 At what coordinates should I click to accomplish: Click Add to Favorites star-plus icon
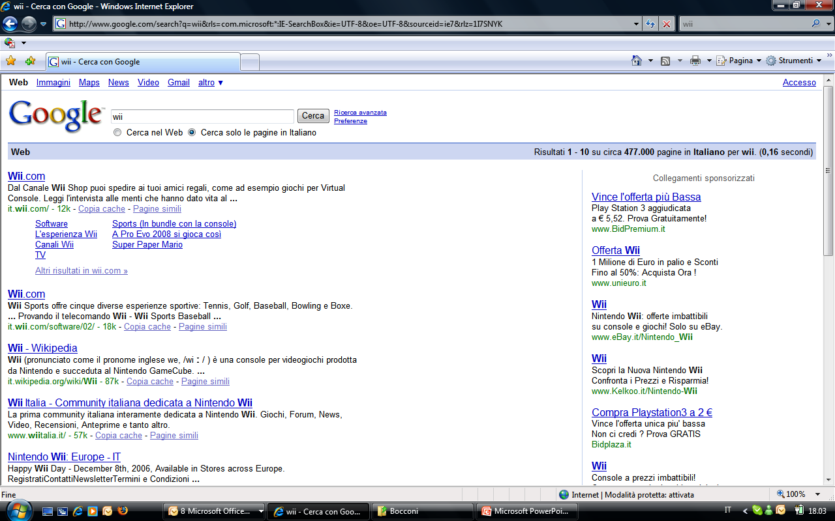[x=30, y=61]
